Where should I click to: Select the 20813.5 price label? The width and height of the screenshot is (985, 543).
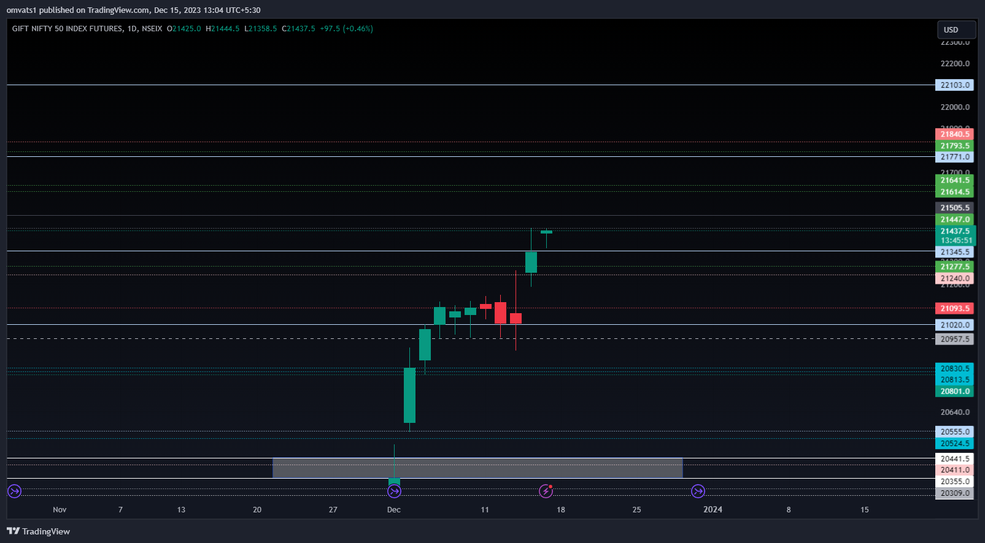point(954,379)
